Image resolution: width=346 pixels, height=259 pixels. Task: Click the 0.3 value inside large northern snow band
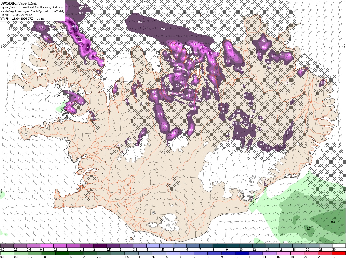click(163, 29)
